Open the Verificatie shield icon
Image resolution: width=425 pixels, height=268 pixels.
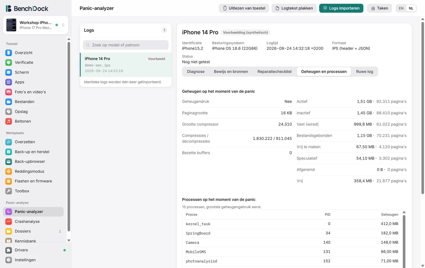(x=9, y=62)
